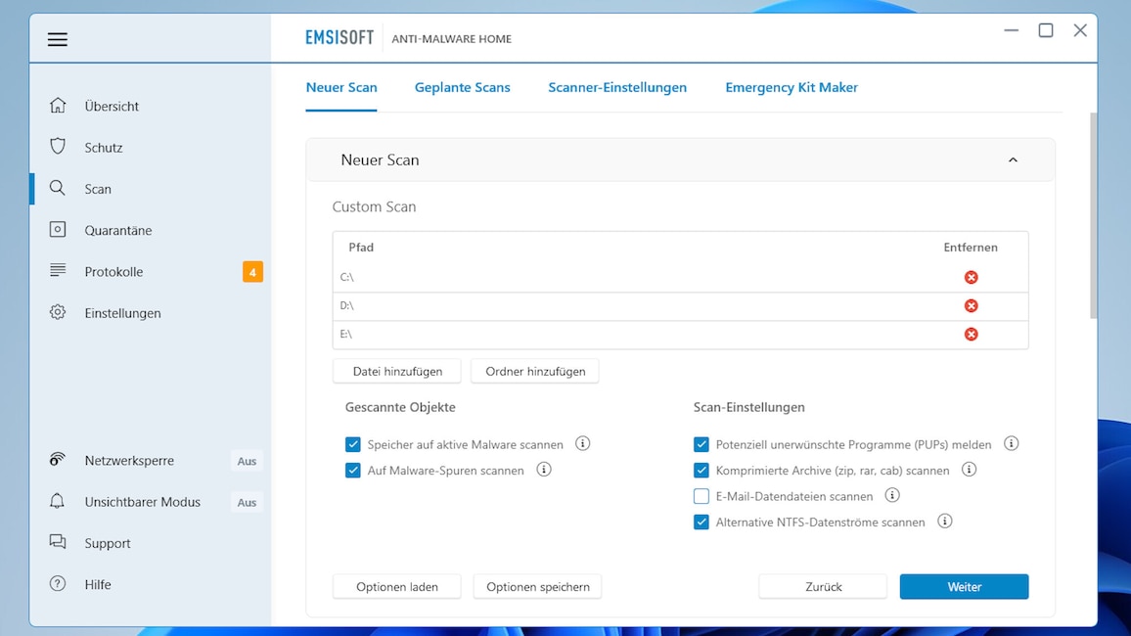Show info for Speicher auf aktive Malware scannen
Viewport: 1131px width, 636px height.
pyautogui.click(x=583, y=443)
